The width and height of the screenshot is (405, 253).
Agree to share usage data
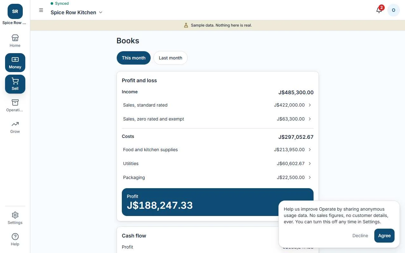tap(384, 236)
